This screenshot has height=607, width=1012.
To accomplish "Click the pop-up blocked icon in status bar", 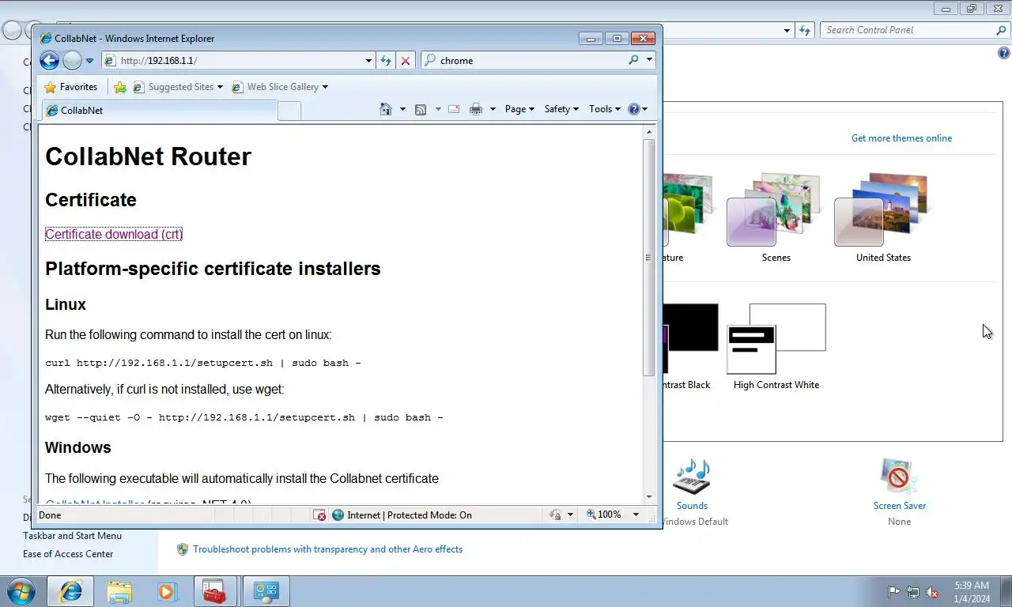I will click(x=320, y=515).
